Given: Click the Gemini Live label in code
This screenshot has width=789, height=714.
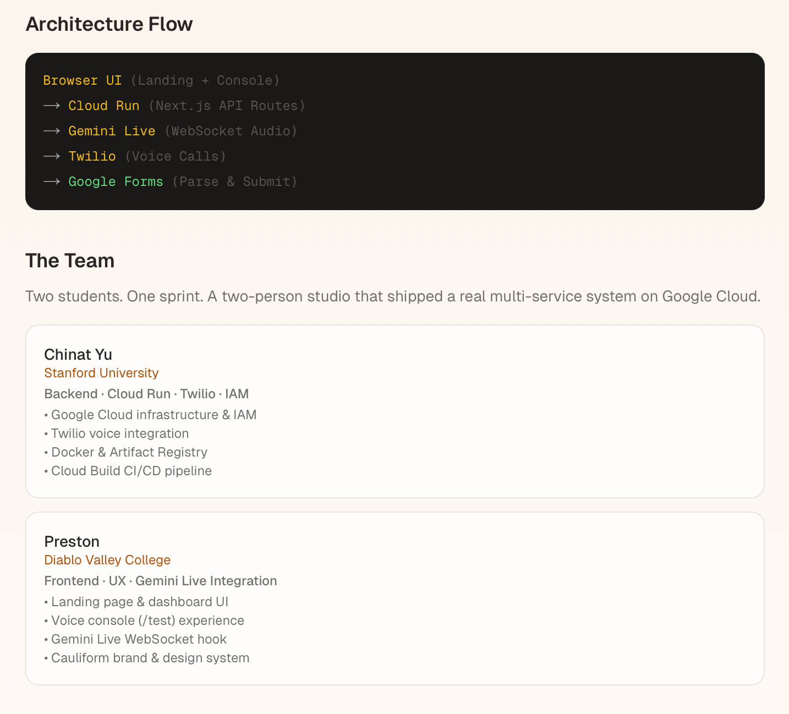Looking at the screenshot, I should [x=112, y=131].
